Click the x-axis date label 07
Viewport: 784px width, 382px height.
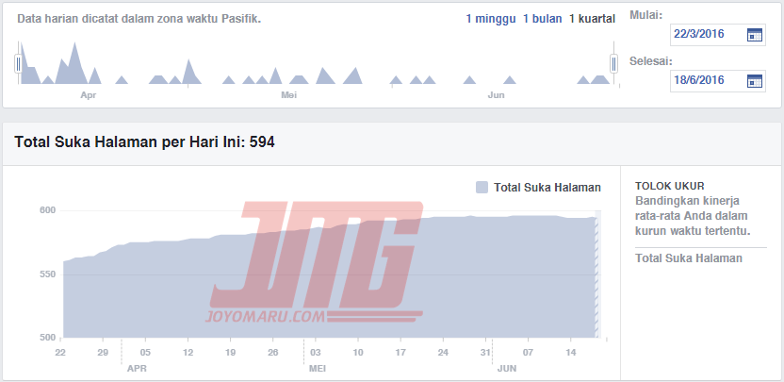[529, 353]
